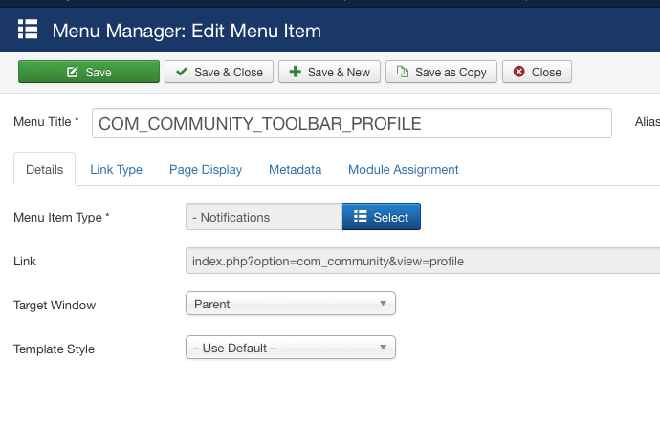Screen dimensions: 660x423
Task: Click into the Menu Title field
Action: [352, 123]
